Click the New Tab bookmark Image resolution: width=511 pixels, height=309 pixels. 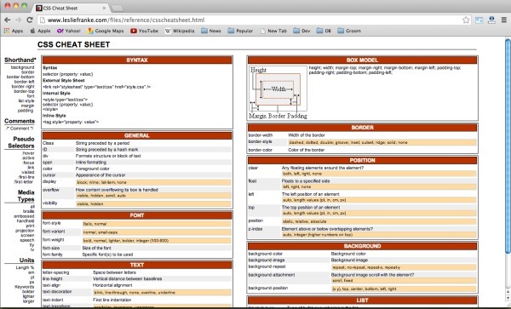point(273,31)
